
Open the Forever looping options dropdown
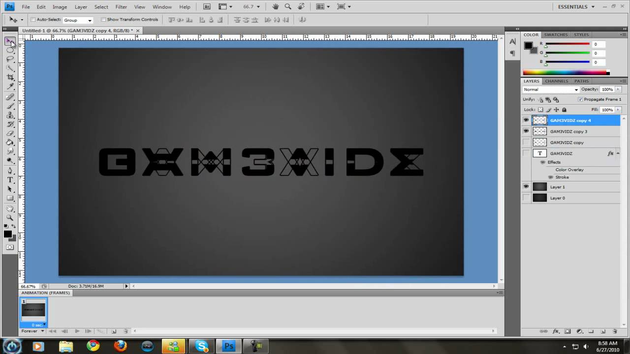(x=32, y=331)
